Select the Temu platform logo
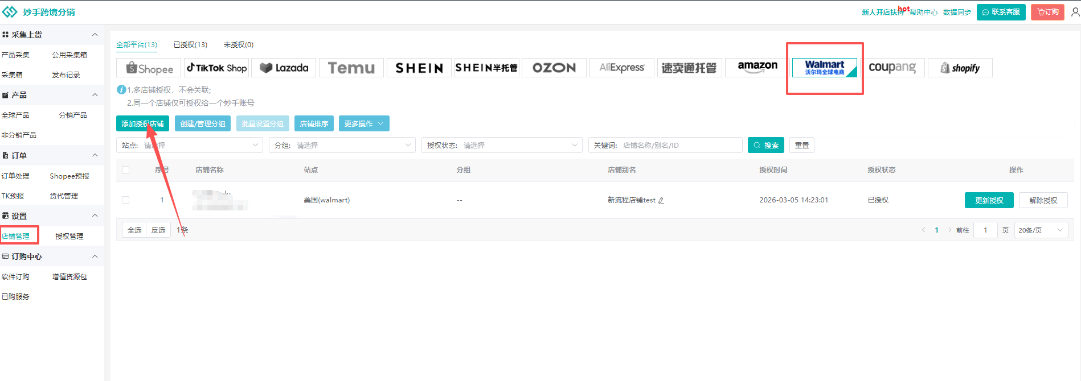1081x381 pixels. click(351, 68)
